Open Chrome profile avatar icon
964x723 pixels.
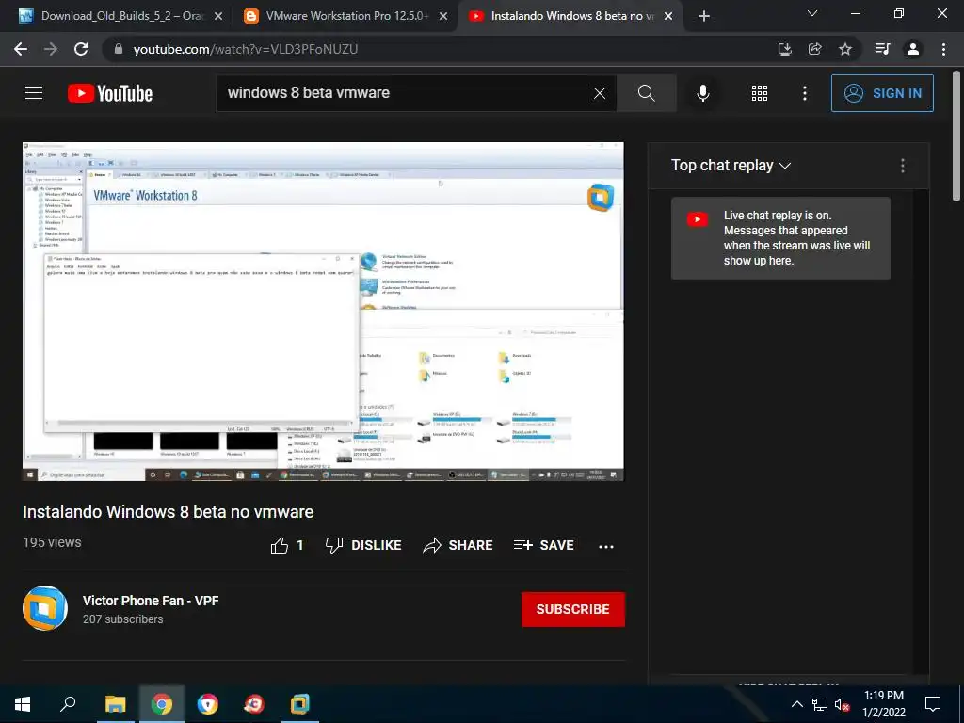pyautogui.click(x=913, y=49)
